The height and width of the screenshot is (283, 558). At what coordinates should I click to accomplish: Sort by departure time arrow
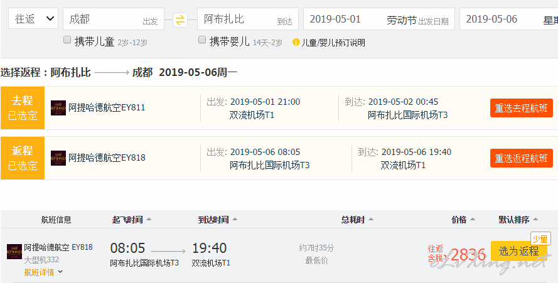pyautogui.click(x=149, y=219)
